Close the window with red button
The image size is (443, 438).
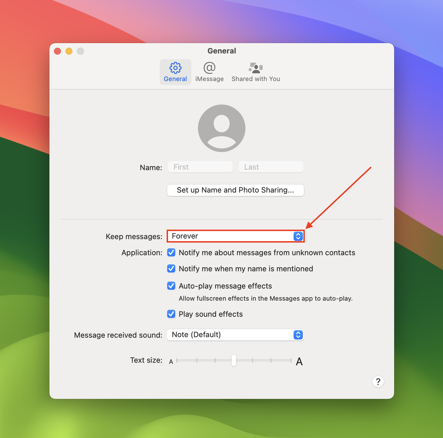click(x=57, y=51)
